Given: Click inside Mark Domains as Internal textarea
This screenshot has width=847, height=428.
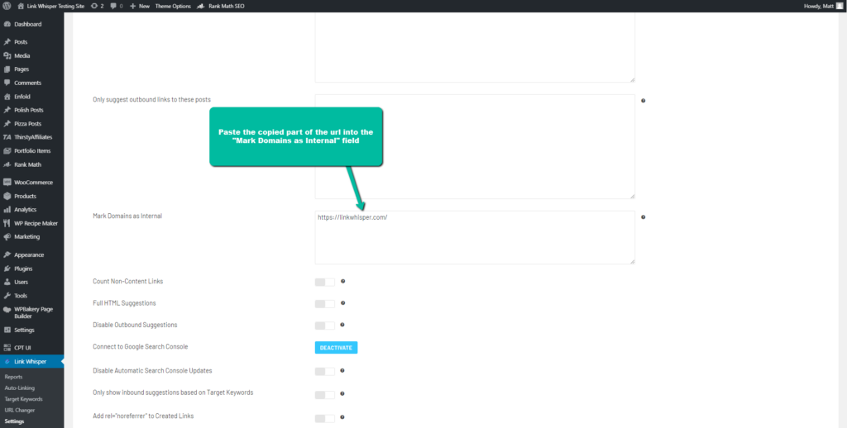Looking at the screenshot, I should click(474, 240).
